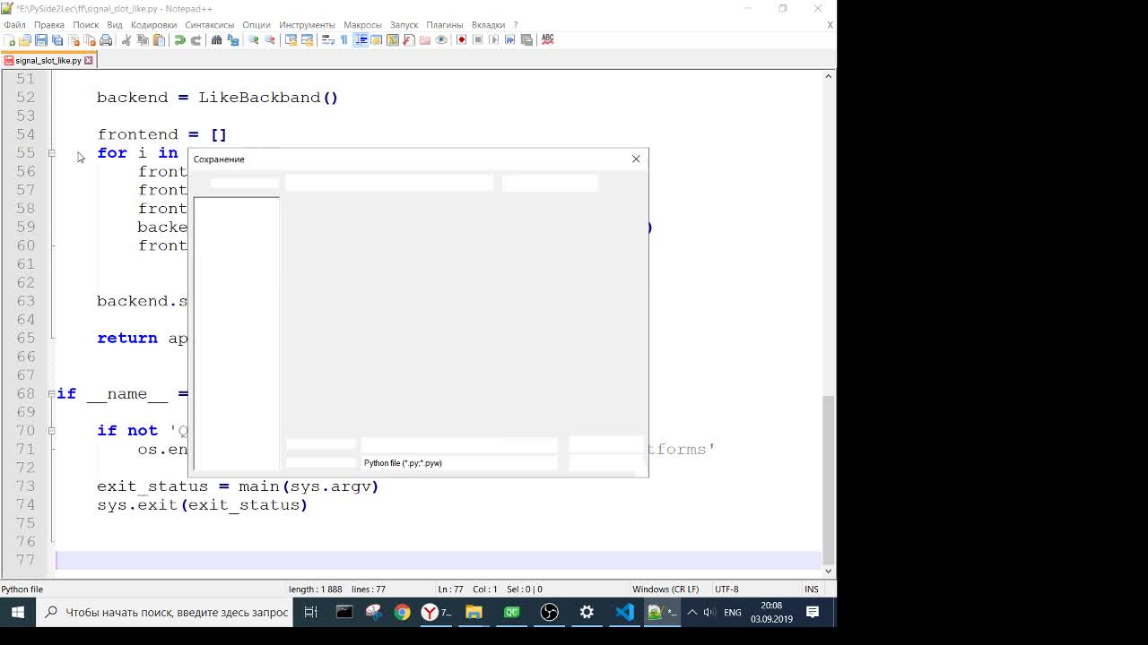
Task: Click the Stop macro recording icon
Action: tap(478, 39)
